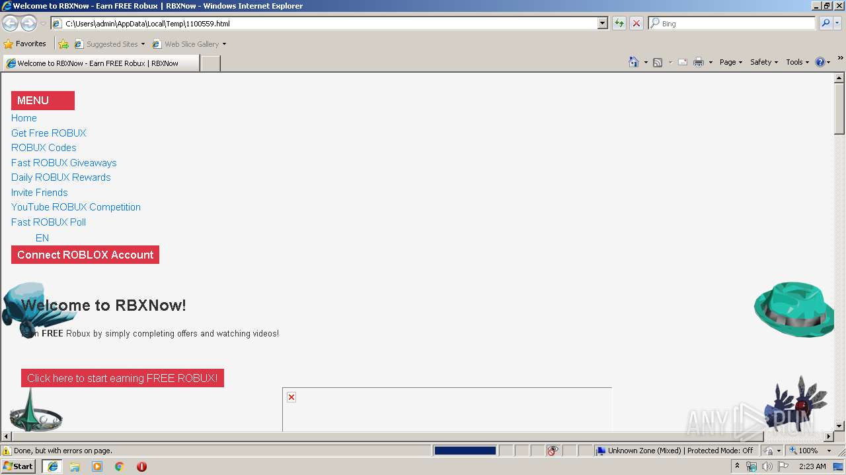Open Windows Explorer from the taskbar
Image resolution: width=846 pixels, height=475 pixels.
75,466
